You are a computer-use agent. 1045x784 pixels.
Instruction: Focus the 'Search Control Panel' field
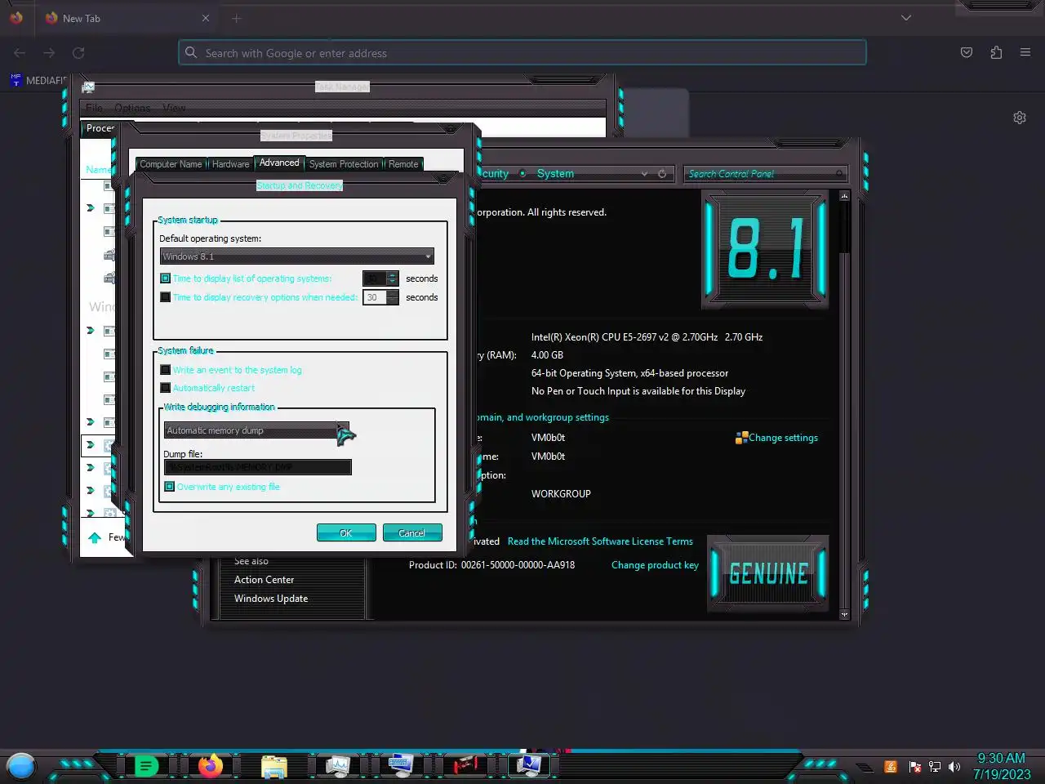tap(764, 174)
